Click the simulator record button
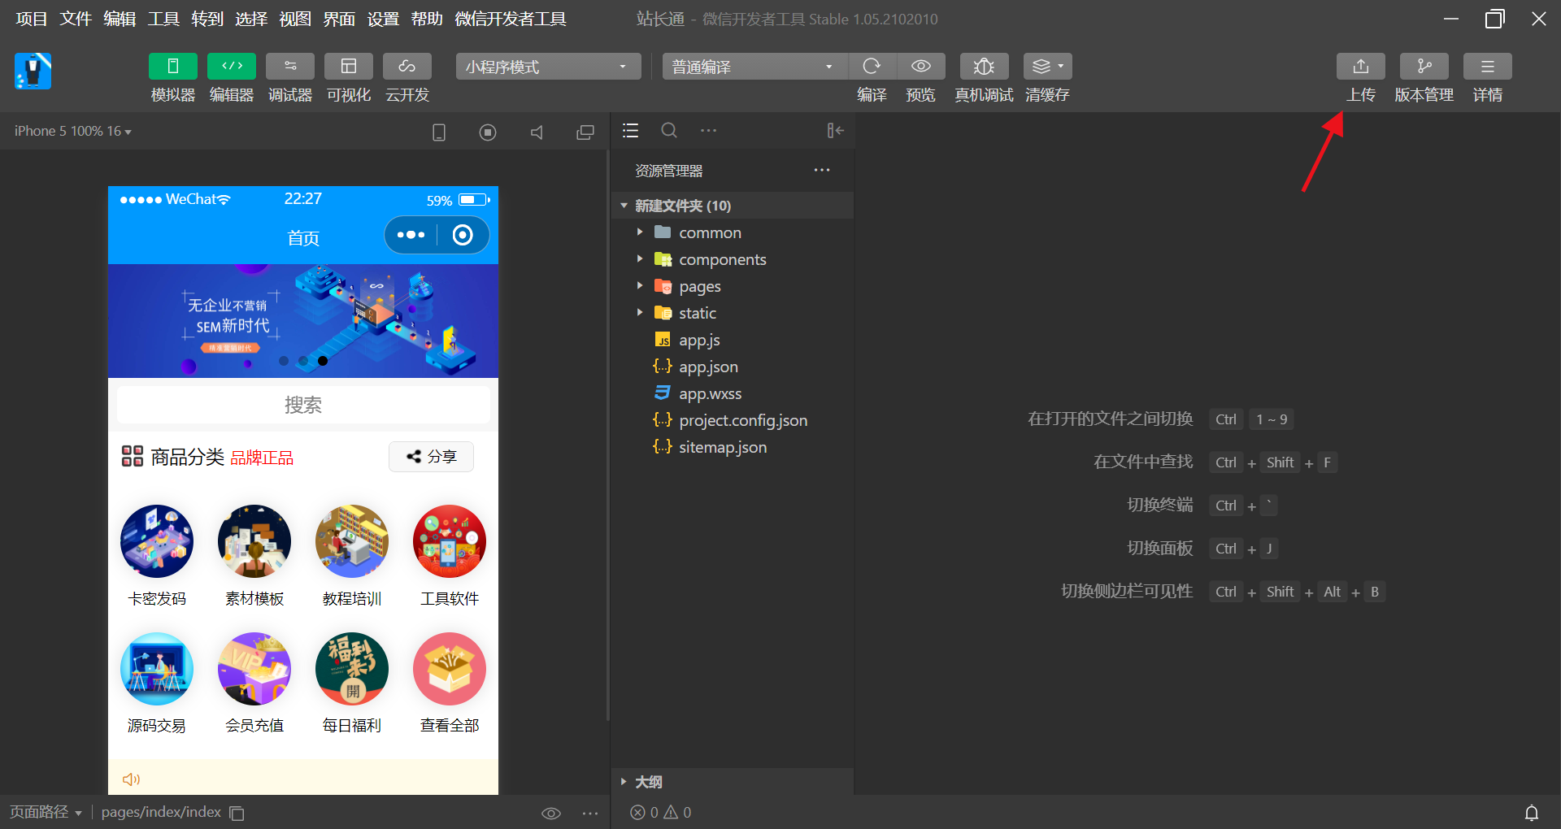This screenshot has height=829, width=1561. [x=488, y=132]
